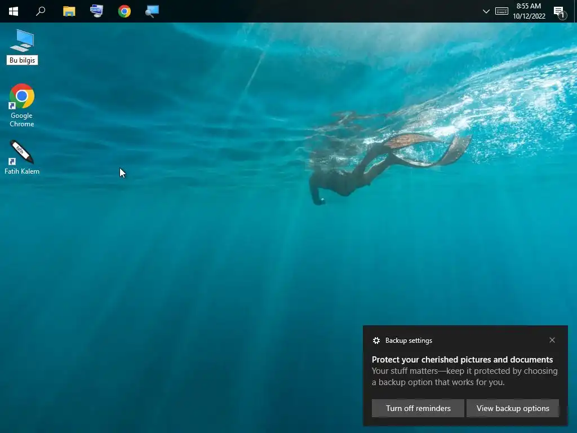Dismiss the Backup settings notification
The height and width of the screenshot is (433, 577).
pyautogui.click(x=552, y=340)
